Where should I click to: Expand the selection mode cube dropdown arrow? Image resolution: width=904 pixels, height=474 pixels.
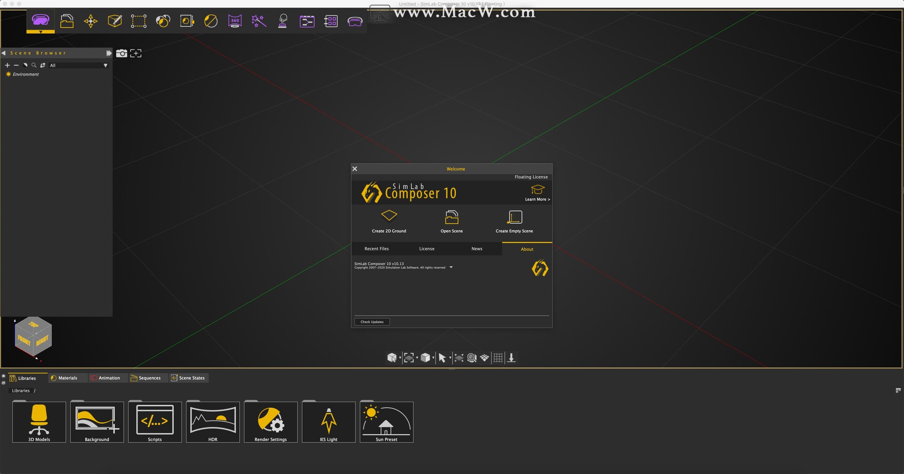click(x=400, y=358)
